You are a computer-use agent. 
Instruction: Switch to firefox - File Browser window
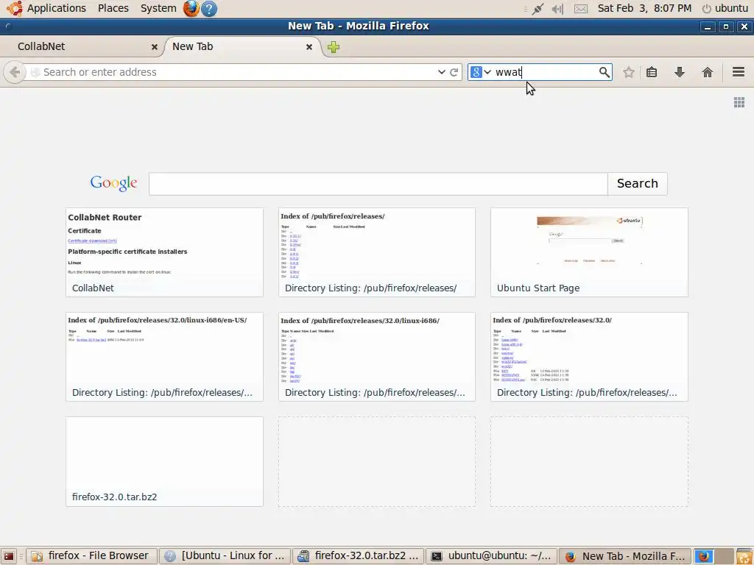coord(91,556)
